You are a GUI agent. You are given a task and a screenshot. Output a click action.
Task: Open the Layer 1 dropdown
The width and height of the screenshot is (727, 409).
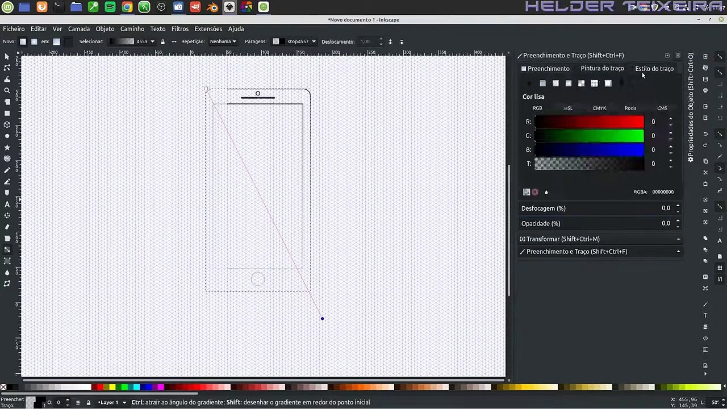click(x=112, y=402)
